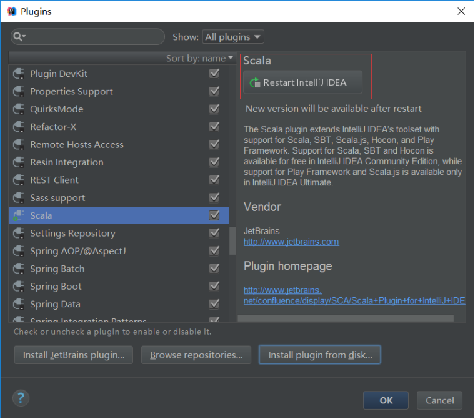The height and width of the screenshot is (419, 475).
Task: Disable the Scala plugin checkbox
Action: pos(214,215)
